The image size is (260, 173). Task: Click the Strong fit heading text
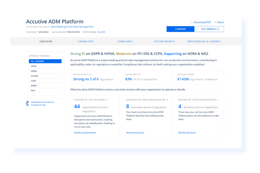pos(78,54)
